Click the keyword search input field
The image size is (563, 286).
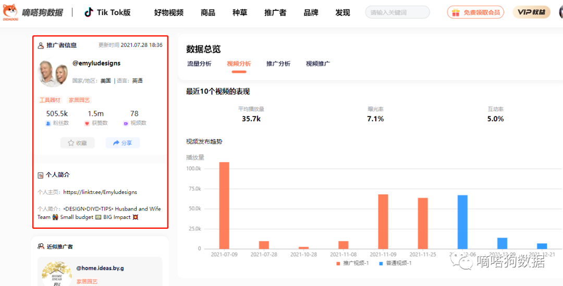point(397,12)
